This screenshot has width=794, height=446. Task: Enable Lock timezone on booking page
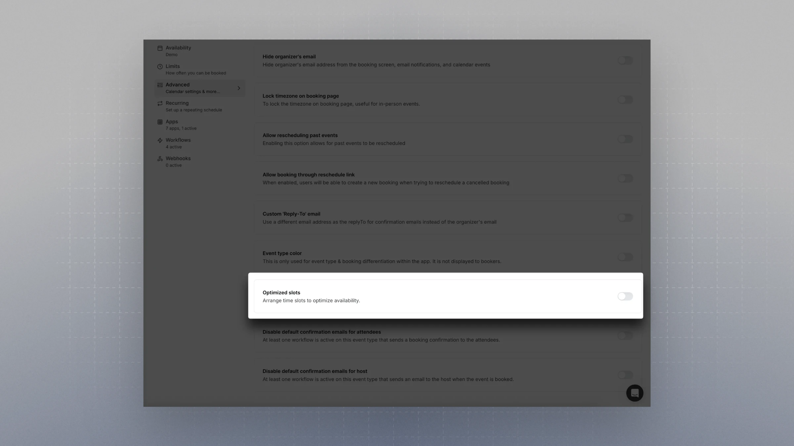(x=625, y=99)
